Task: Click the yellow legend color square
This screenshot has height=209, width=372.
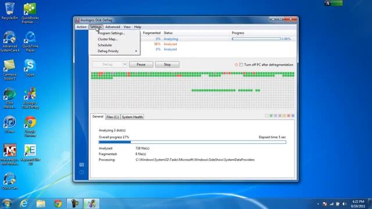Action: click(x=284, y=116)
